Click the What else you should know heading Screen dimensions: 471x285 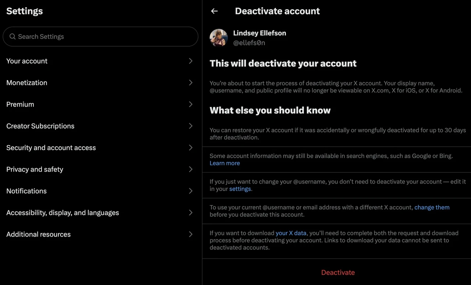click(x=270, y=110)
